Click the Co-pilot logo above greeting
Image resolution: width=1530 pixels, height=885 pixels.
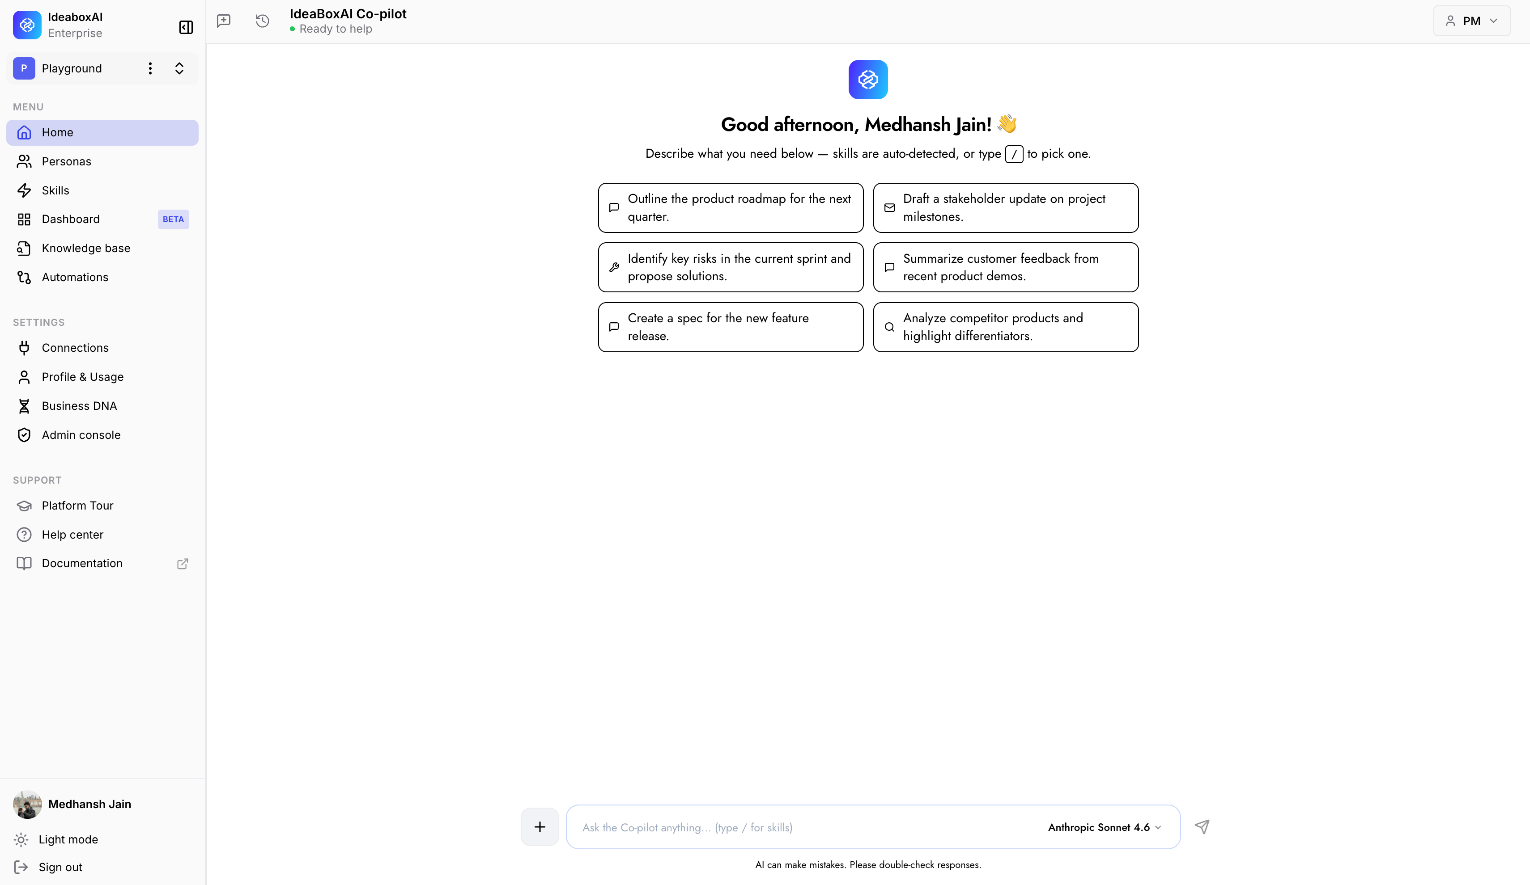coord(868,80)
